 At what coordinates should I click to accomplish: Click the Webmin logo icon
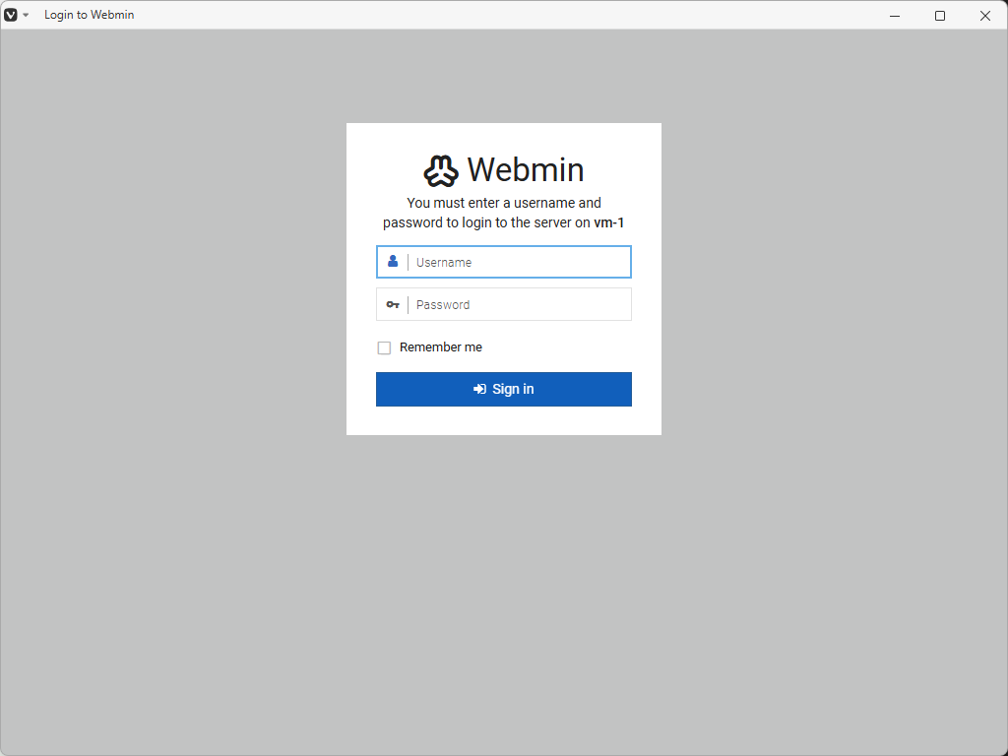441,170
